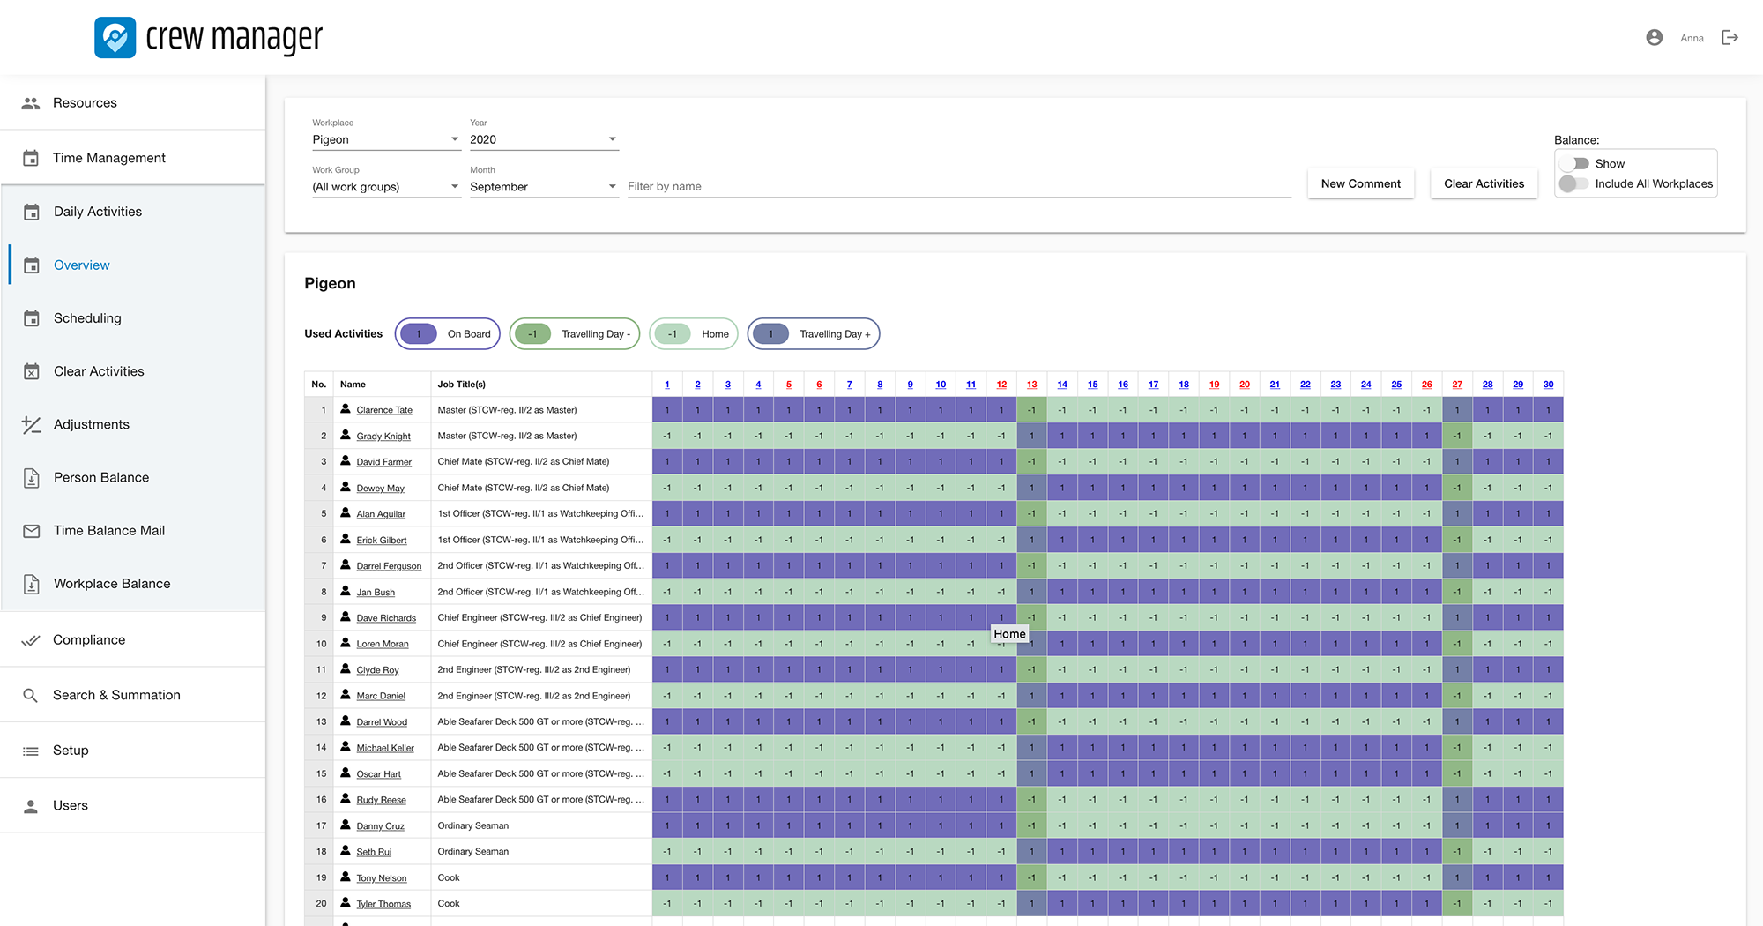Toggle the On Board activity chip
The width and height of the screenshot is (1763, 926).
[448, 334]
